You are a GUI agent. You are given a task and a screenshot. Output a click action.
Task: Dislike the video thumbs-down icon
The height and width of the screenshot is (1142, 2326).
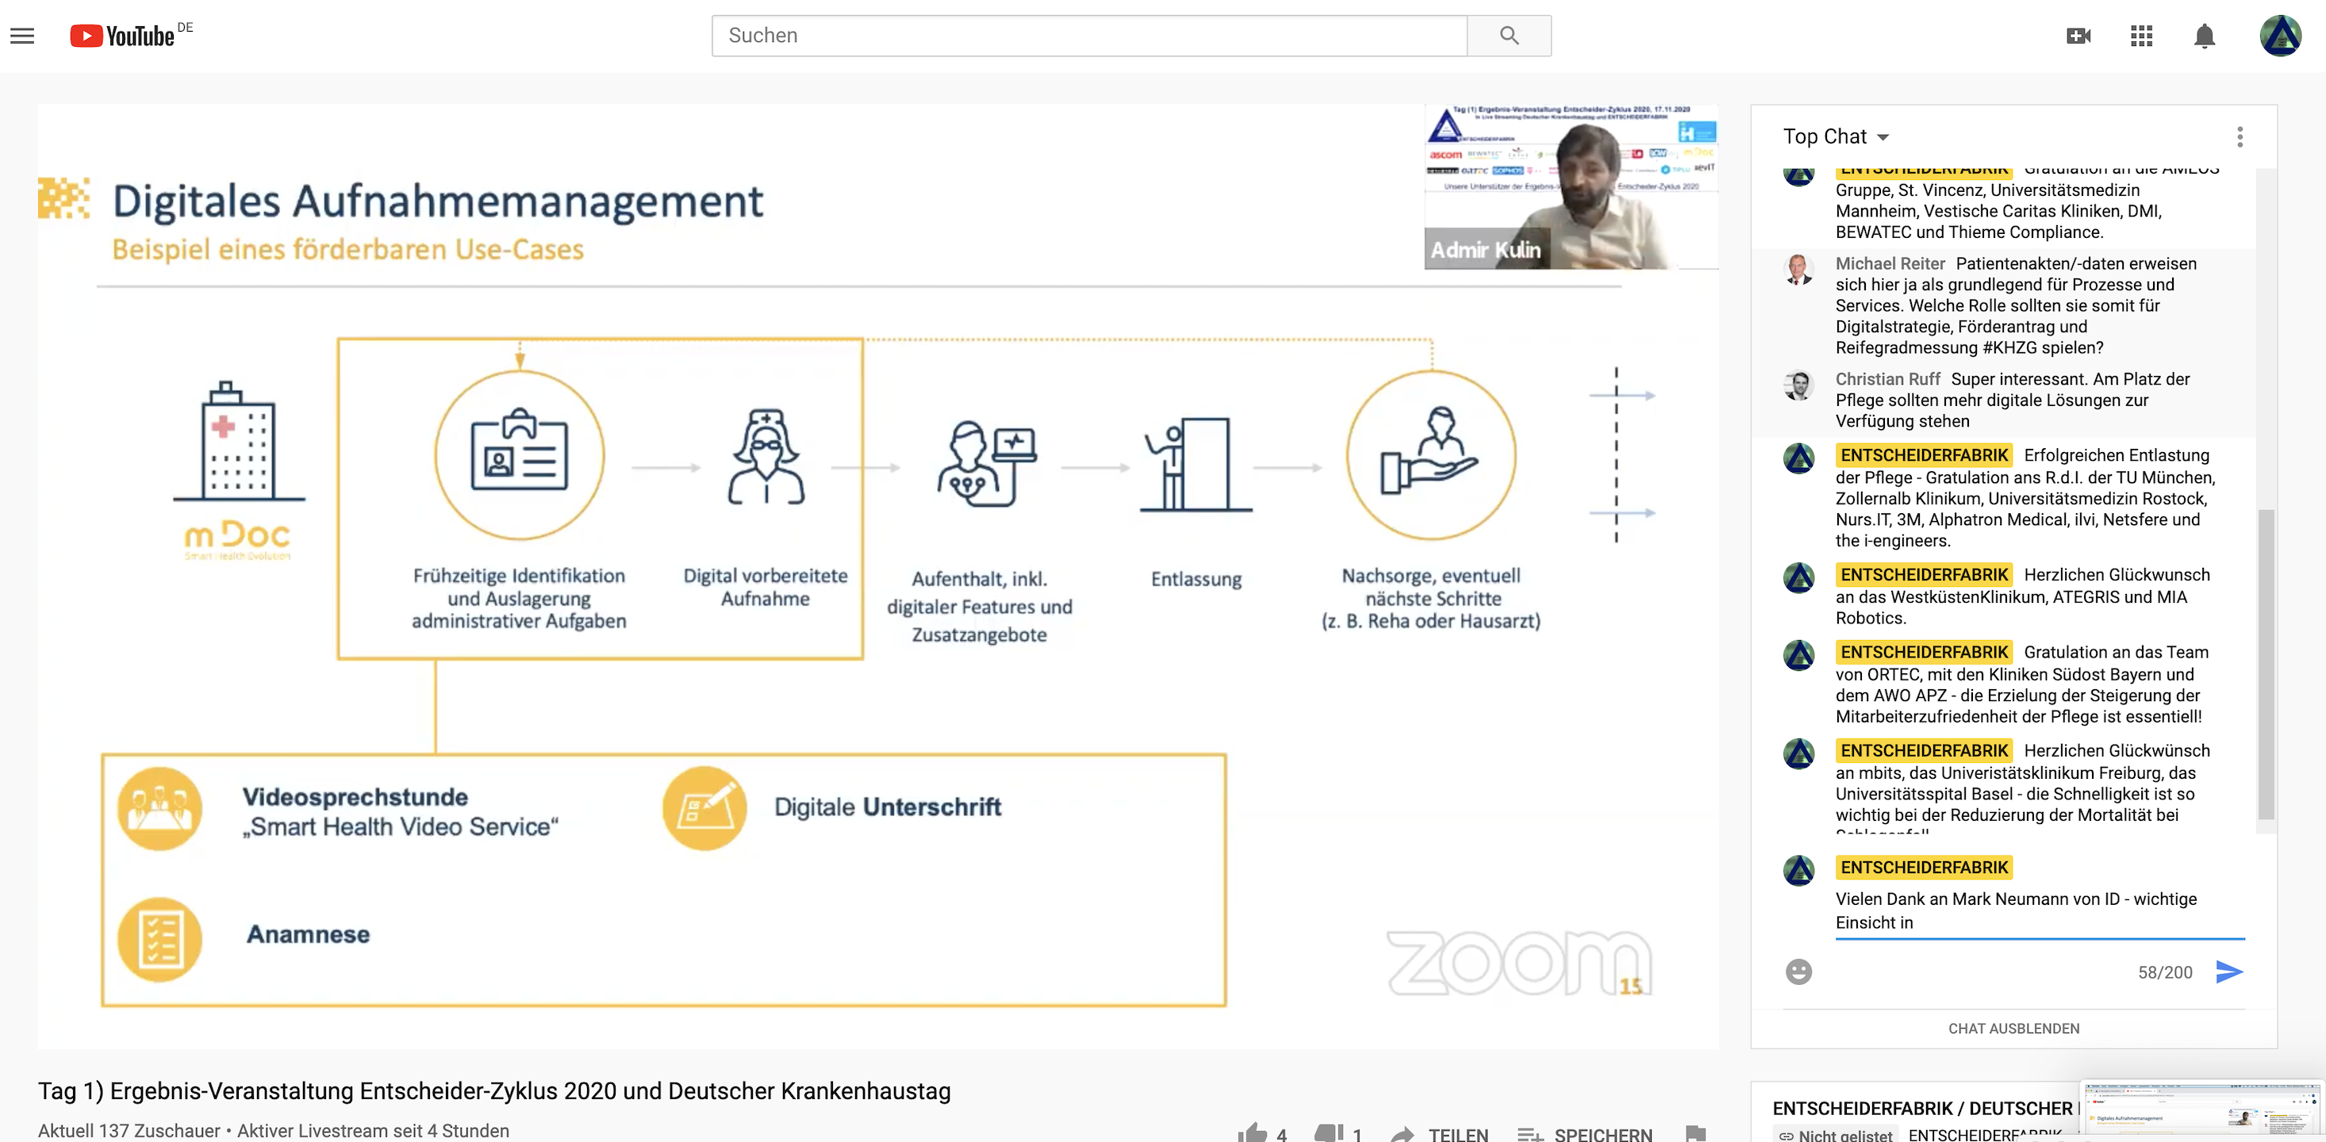pos(1329,1133)
